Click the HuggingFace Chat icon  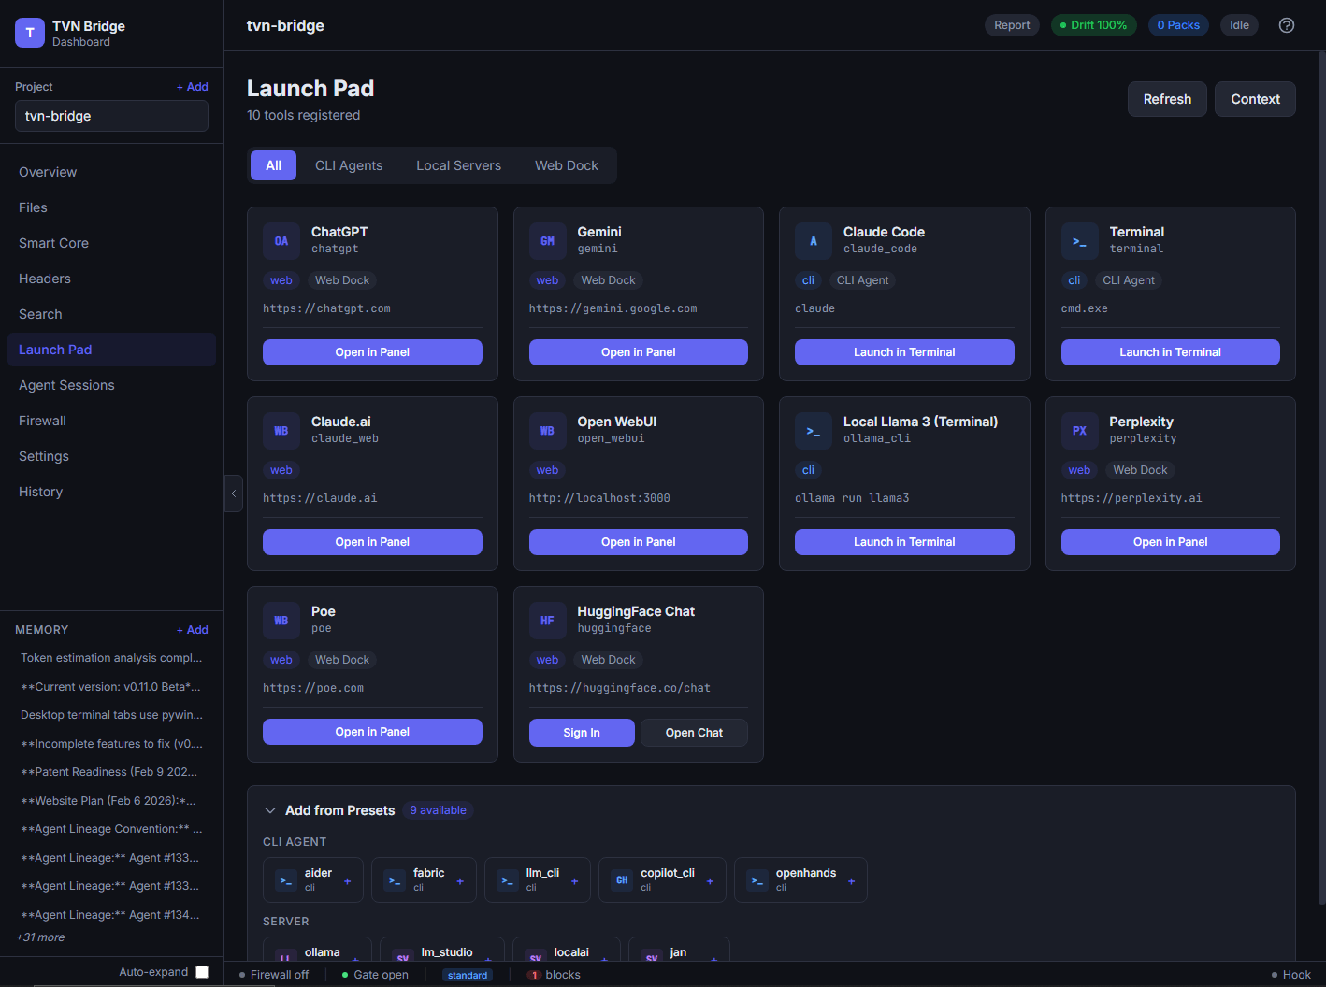547,620
